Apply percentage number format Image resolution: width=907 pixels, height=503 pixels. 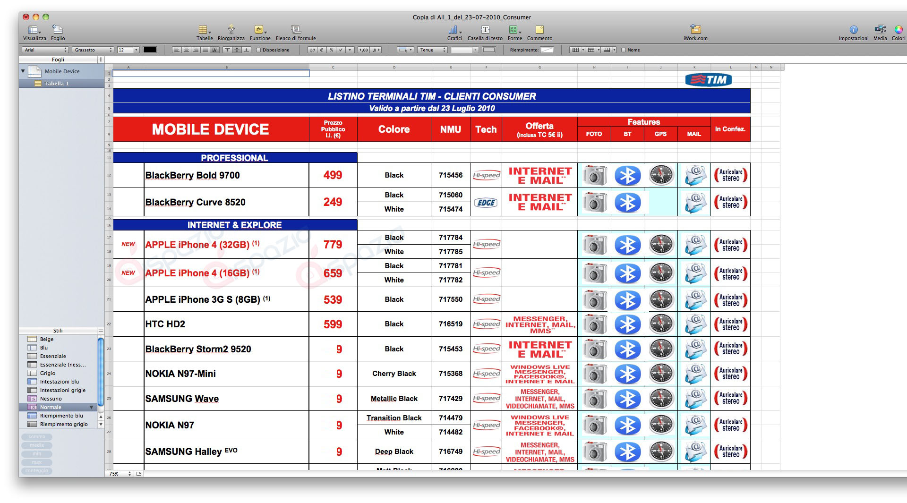point(332,50)
